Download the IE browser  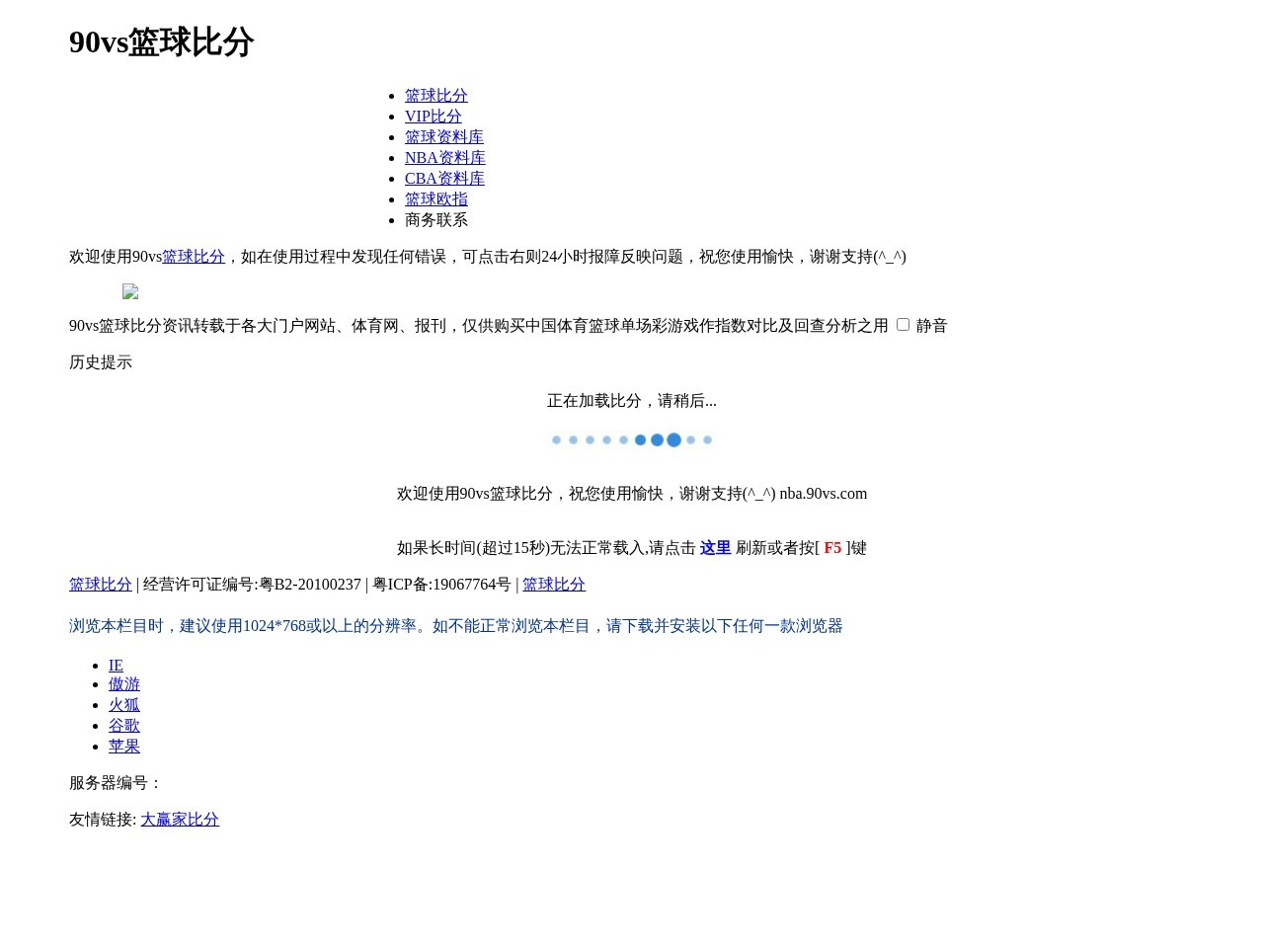coord(116,665)
